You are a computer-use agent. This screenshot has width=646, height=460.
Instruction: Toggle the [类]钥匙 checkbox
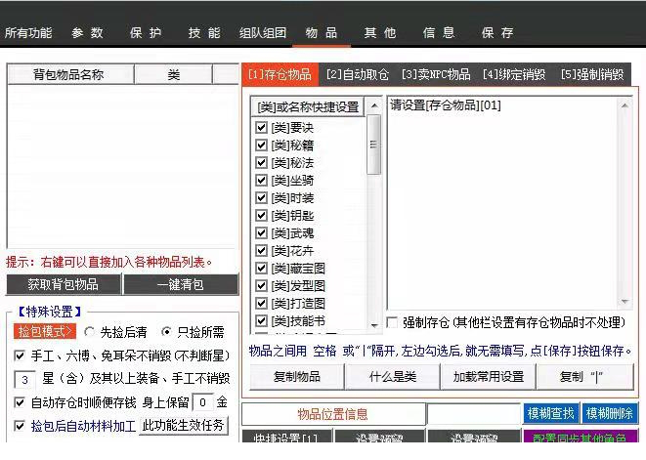[x=261, y=216]
